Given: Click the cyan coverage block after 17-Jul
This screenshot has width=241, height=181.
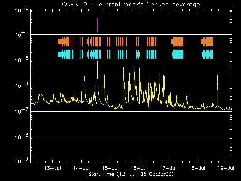Looking at the screenshot, I should click(x=178, y=54).
